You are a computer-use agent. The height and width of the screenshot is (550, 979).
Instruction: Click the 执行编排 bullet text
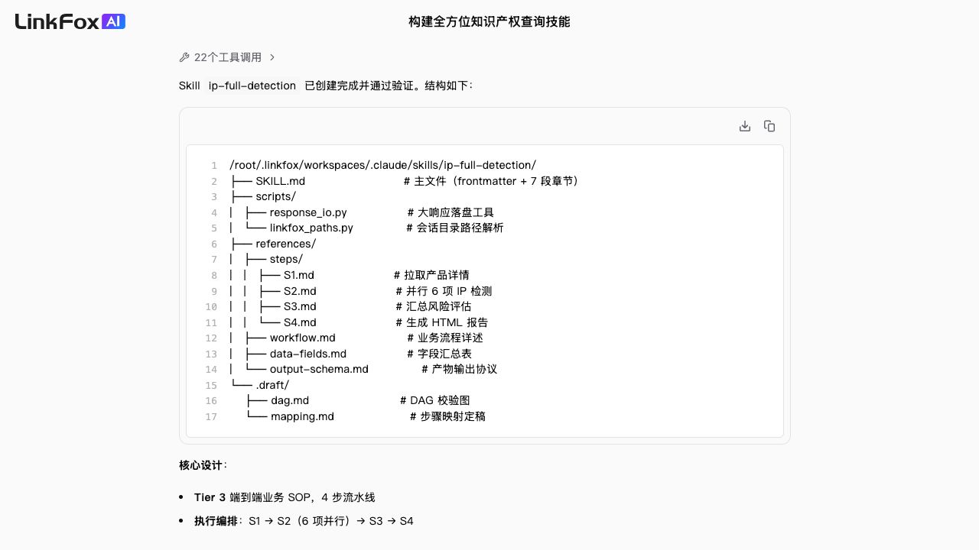pos(304,521)
